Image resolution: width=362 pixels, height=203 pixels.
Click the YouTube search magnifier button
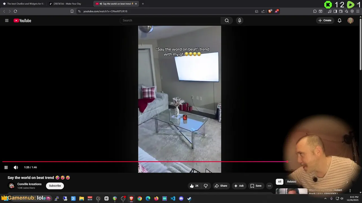coord(227,21)
